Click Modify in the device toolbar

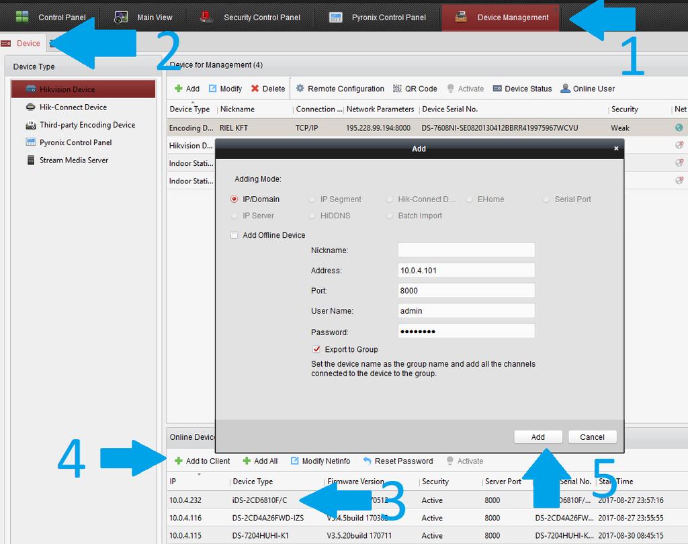click(x=225, y=89)
